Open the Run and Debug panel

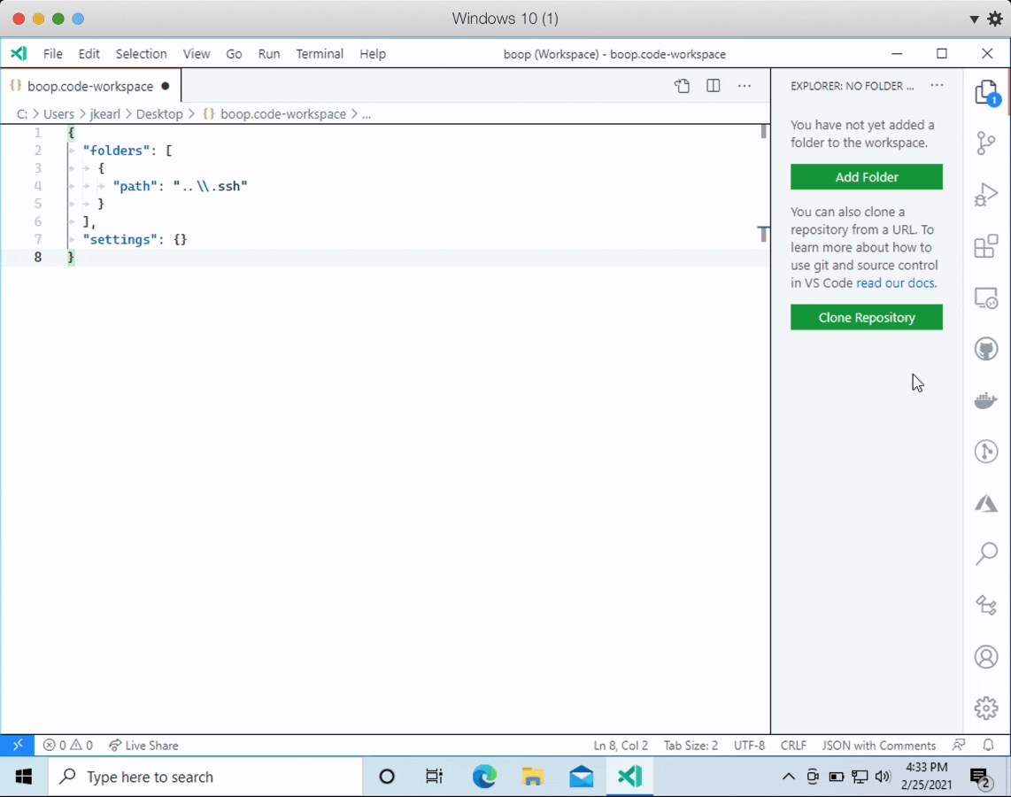pos(986,195)
